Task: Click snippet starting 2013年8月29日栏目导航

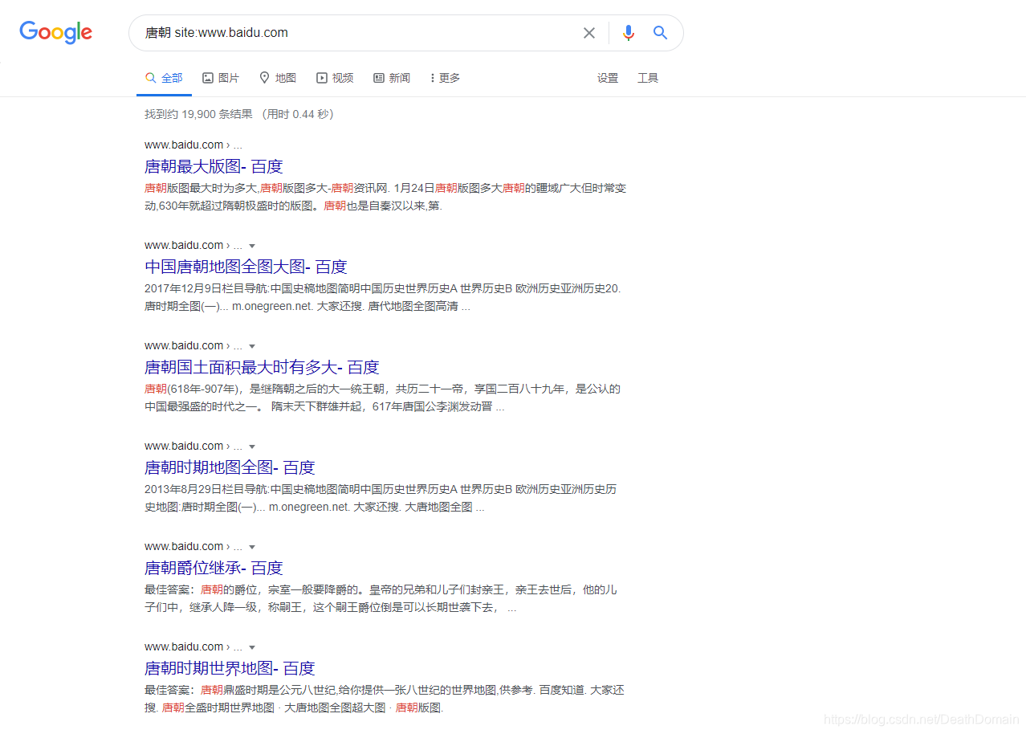Action: pyautogui.click(x=381, y=498)
